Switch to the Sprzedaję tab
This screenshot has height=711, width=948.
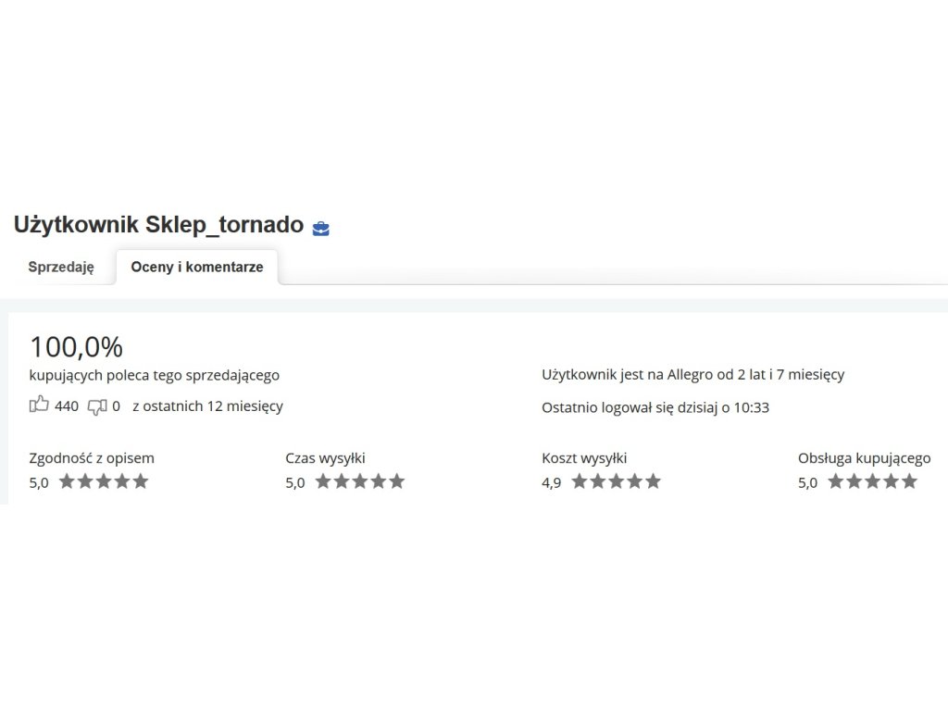(x=61, y=267)
